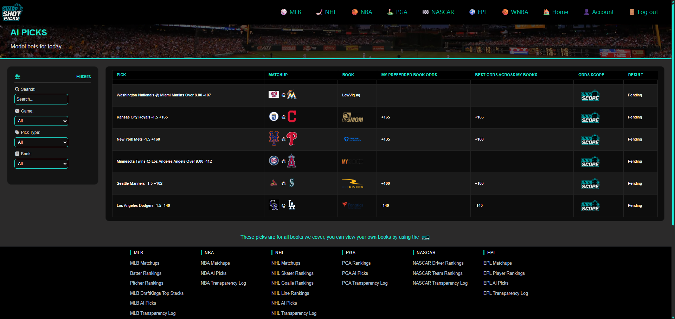
Task: Open Odds Scope for Kansas City Royals pick
Action: click(590, 117)
